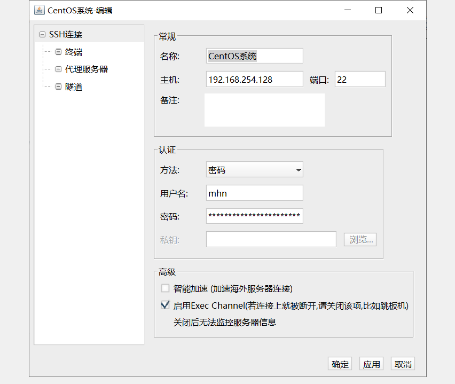The image size is (455, 384).
Task: Open the 代理服务器 settings item
Action: [x=87, y=69]
